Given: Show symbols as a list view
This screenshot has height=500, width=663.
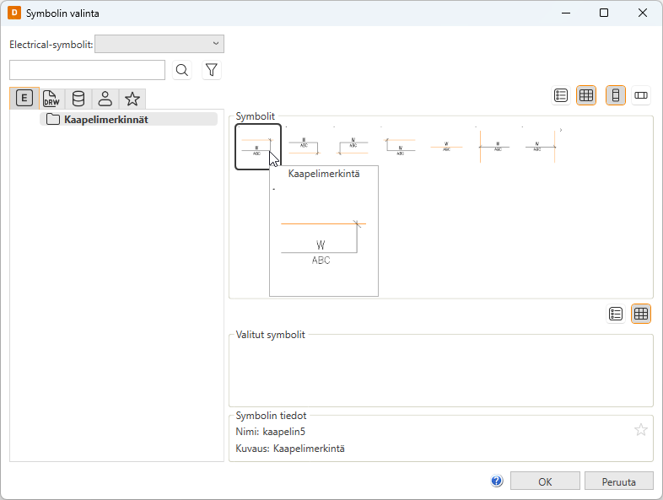Looking at the screenshot, I should coord(561,95).
